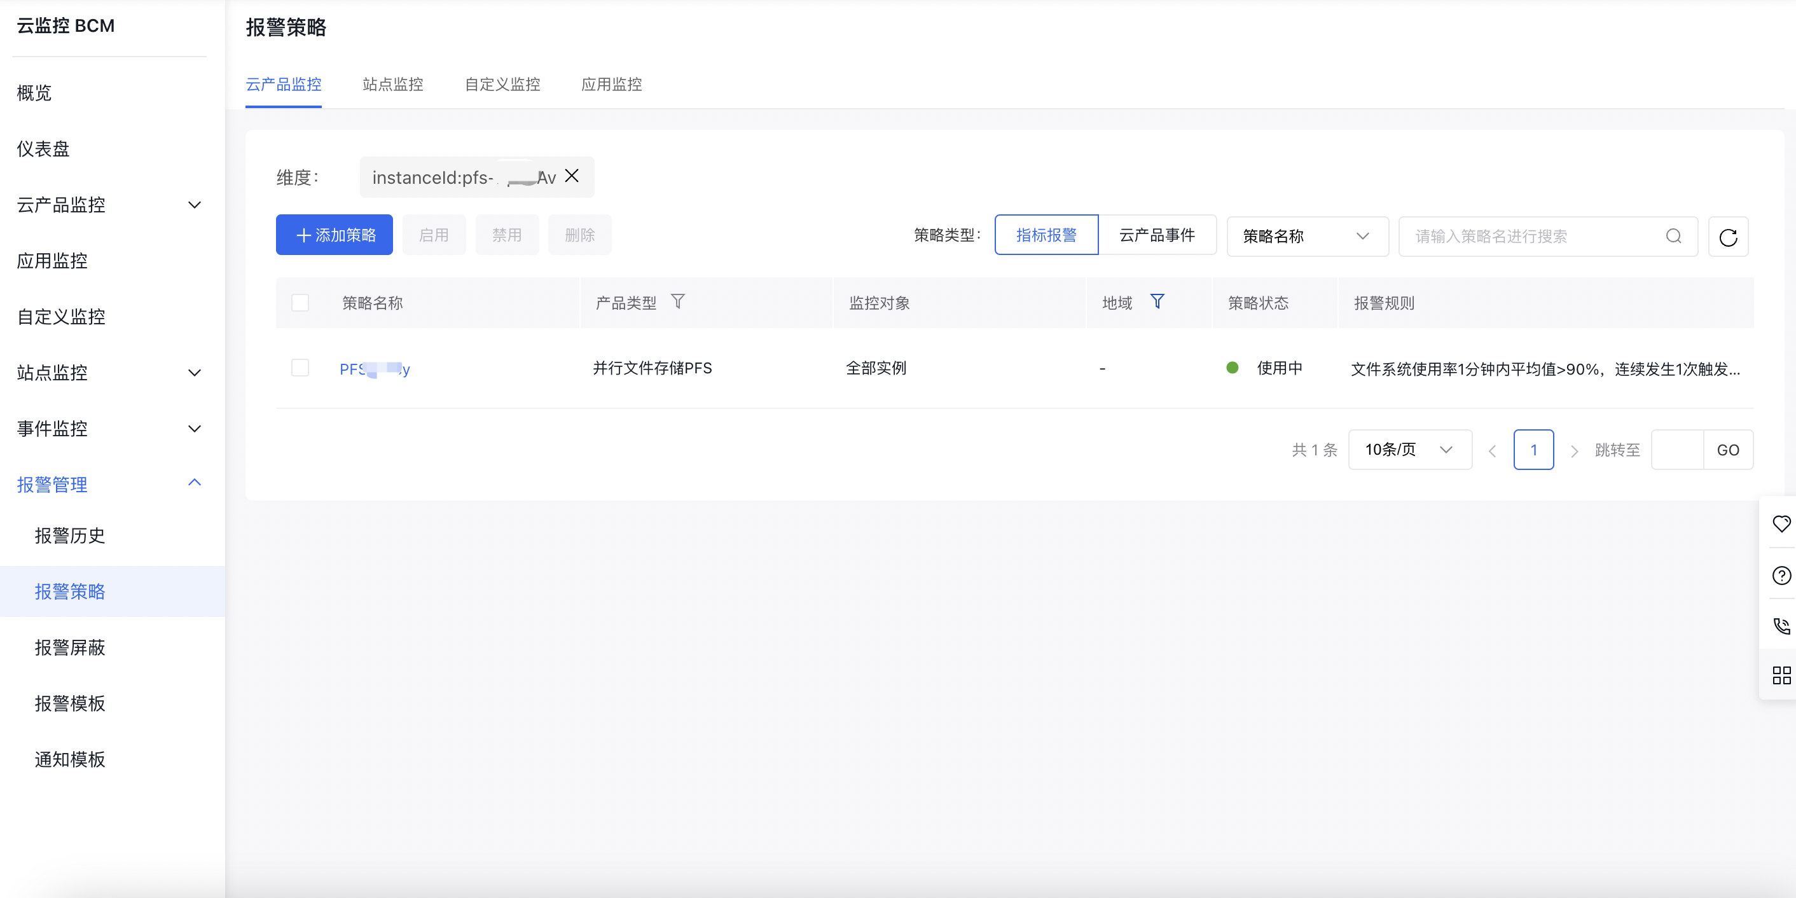1796x898 pixels.
Task: Open 报警历史 in the sidebar
Action: click(70, 535)
